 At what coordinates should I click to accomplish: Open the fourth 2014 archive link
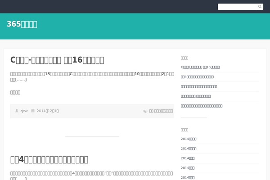188,168
